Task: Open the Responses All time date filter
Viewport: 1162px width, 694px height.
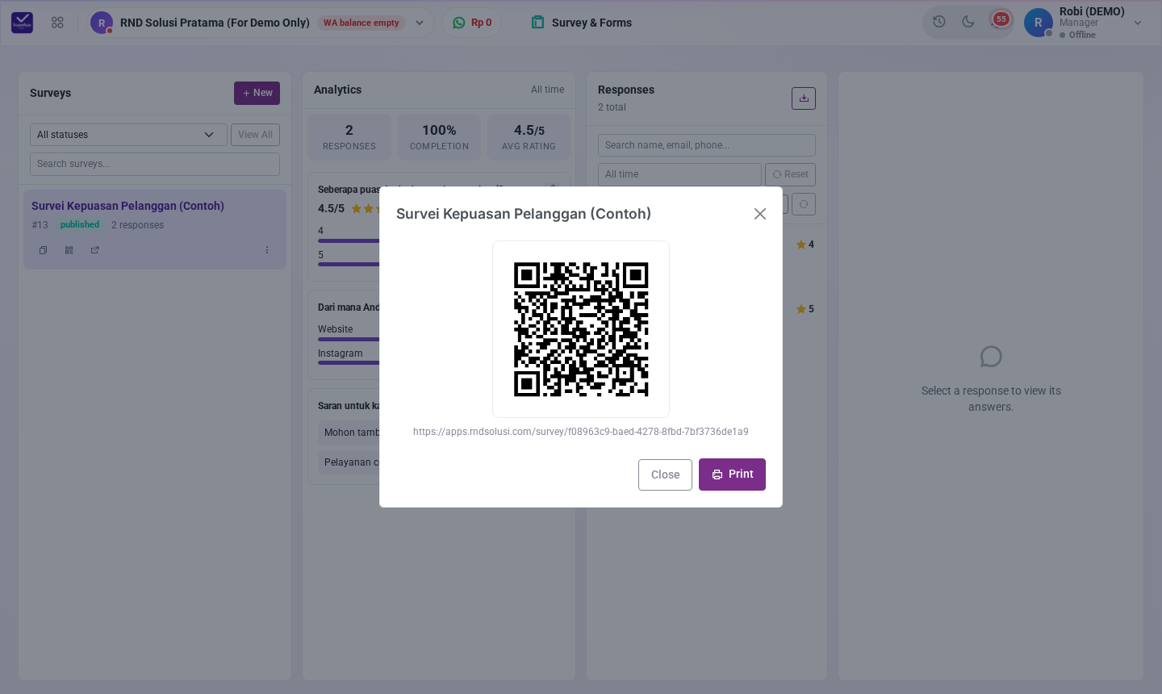Action: pos(679,174)
